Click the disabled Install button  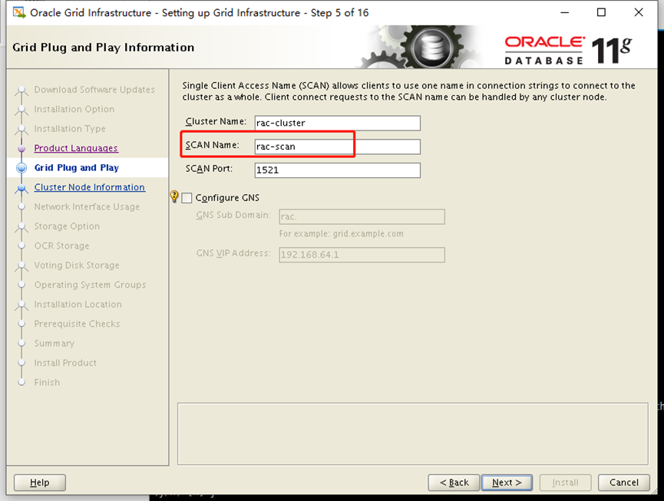565,483
